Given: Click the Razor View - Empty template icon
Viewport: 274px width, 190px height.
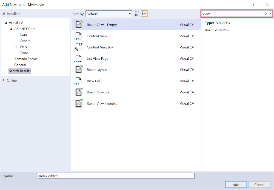Looking at the screenshot, I should coord(79,25).
